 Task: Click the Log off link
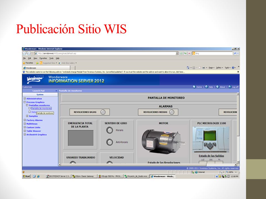point(233,87)
